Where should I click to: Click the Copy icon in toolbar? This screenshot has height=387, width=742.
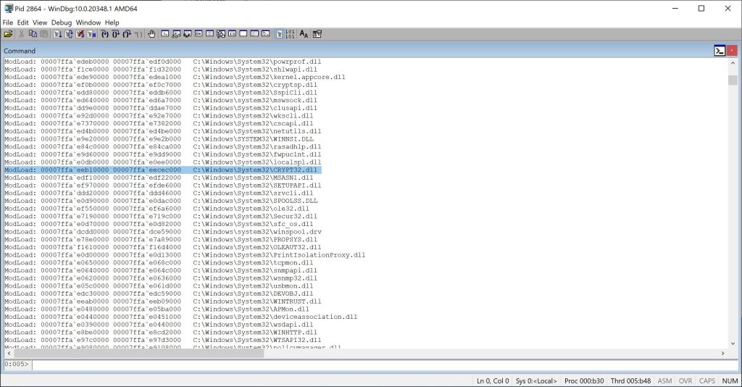(x=33, y=34)
